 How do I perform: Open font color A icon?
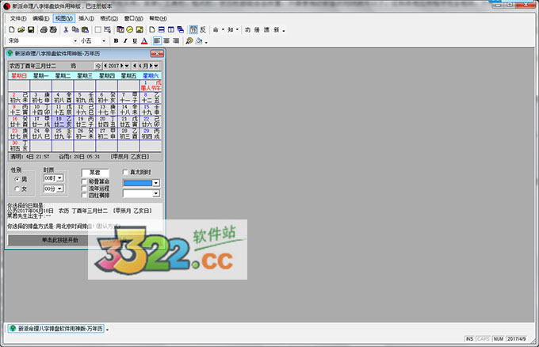144,41
